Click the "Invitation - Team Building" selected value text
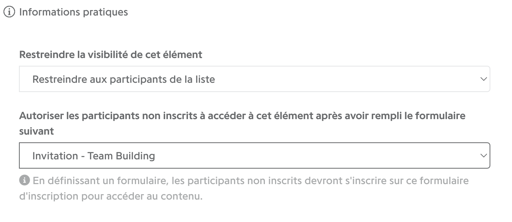 click(94, 156)
